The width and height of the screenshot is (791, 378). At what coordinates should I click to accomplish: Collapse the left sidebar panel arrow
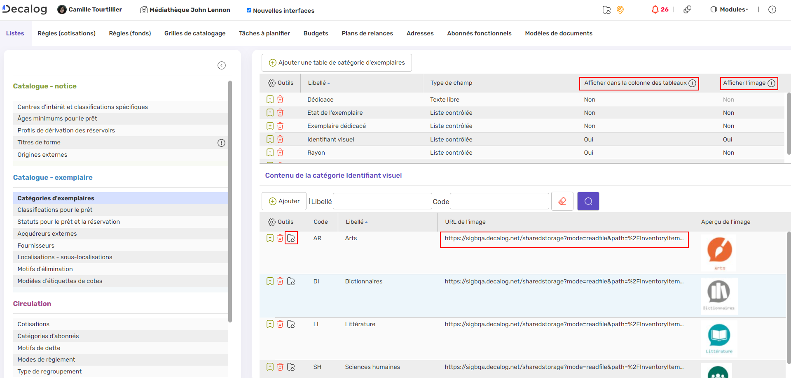pyautogui.click(x=222, y=65)
